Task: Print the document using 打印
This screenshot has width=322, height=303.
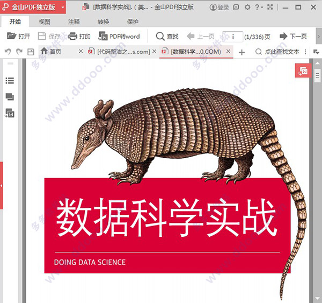Action: coord(79,37)
